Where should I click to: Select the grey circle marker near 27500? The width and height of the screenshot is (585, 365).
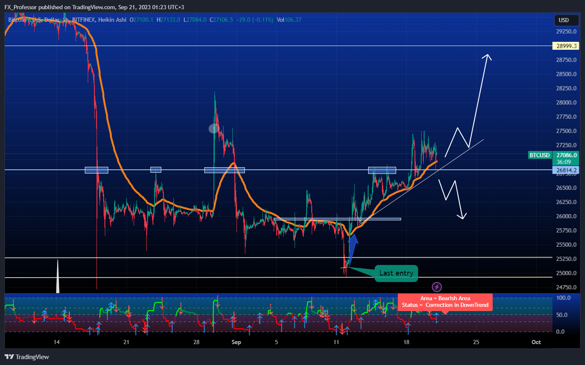pos(214,128)
